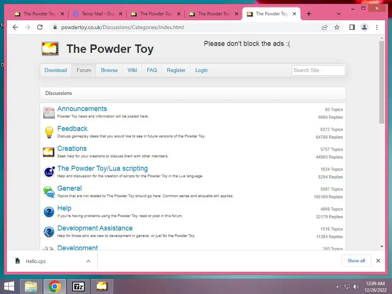This screenshot has width=392, height=294.
Task: Open the FAQ nav item
Action: coord(152,70)
